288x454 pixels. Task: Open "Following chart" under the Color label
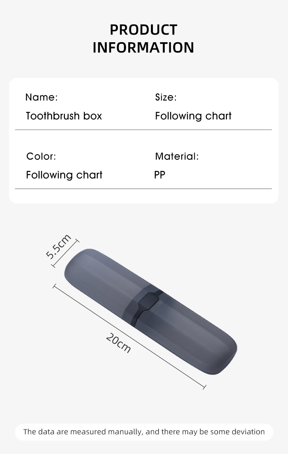pyautogui.click(x=64, y=175)
